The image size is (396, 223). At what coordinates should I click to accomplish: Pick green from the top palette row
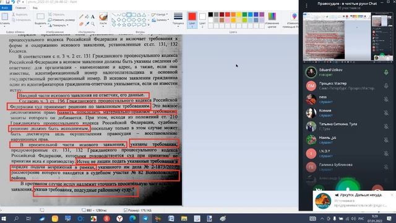(x=244, y=15)
